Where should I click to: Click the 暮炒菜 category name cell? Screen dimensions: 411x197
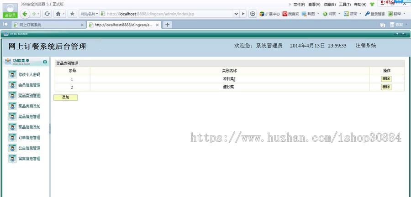pos(230,87)
